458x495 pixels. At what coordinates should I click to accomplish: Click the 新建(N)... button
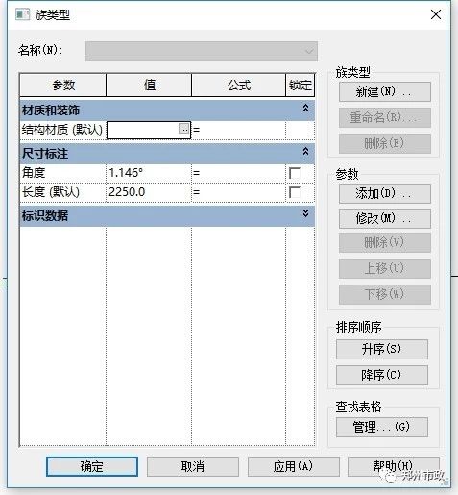385,92
